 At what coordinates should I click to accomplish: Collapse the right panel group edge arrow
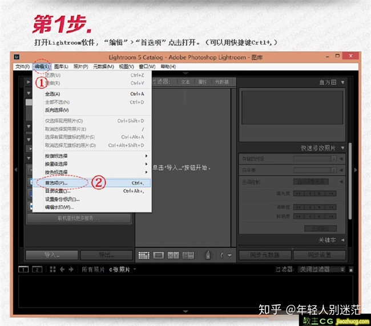356,170
